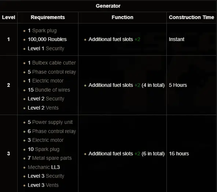Open the 6 Phase control relay link
Screen dimensions: 217x192
[x=54, y=131]
